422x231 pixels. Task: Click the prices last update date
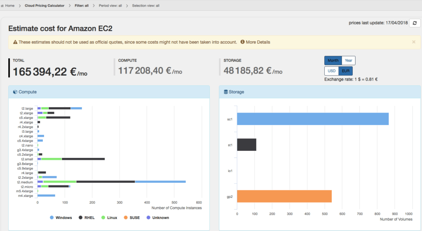coord(378,23)
